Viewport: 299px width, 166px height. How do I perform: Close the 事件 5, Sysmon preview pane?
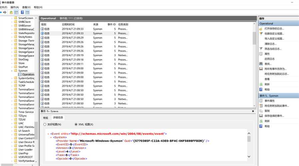253,111
